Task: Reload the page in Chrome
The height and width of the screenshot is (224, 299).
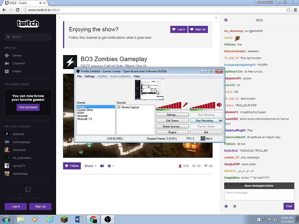Action: point(17,10)
